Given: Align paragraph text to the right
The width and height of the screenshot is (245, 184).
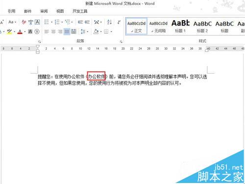Looking at the screenshot, I should [x=60, y=31].
